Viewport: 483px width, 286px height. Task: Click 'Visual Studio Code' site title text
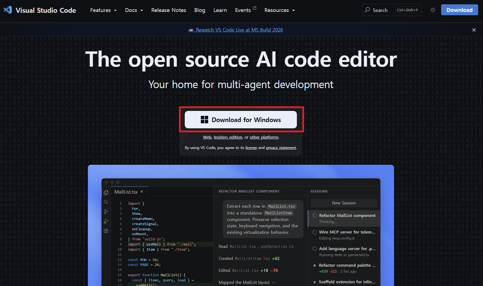[46, 10]
